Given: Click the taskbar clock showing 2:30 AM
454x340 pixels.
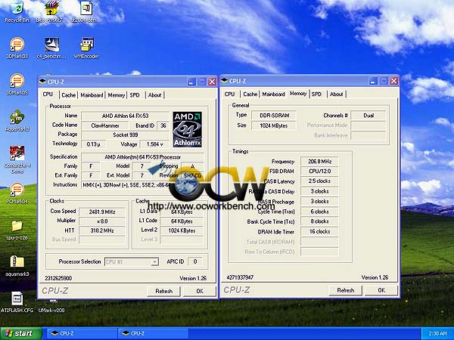Looking at the screenshot, I should (x=437, y=334).
